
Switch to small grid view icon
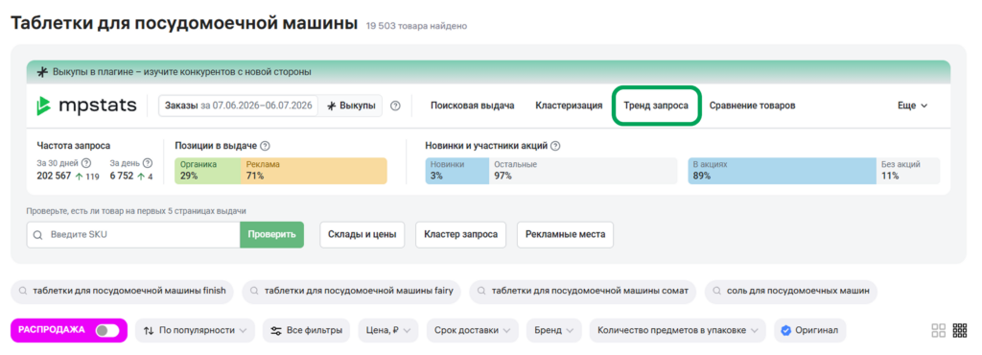click(x=959, y=331)
